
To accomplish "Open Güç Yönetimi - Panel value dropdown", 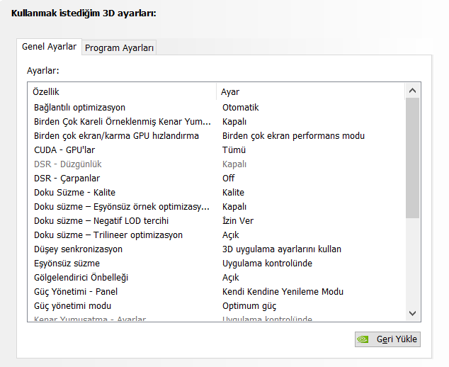I will [x=283, y=292].
